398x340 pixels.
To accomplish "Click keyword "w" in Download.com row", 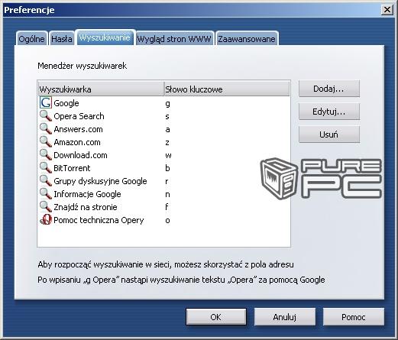I will tap(168, 155).
